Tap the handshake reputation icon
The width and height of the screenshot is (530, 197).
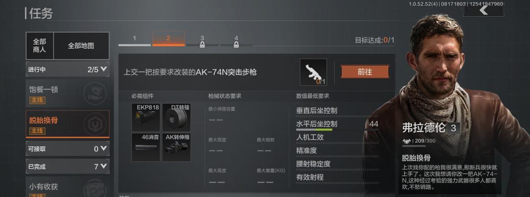click(x=407, y=141)
